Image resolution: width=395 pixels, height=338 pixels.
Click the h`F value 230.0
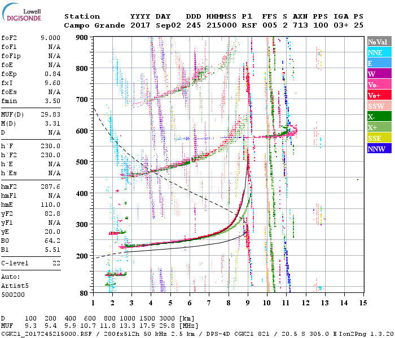coord(50,146)
